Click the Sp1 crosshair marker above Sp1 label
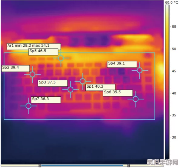This screenshot has height=168, width=180. click(x=83, y=81)
